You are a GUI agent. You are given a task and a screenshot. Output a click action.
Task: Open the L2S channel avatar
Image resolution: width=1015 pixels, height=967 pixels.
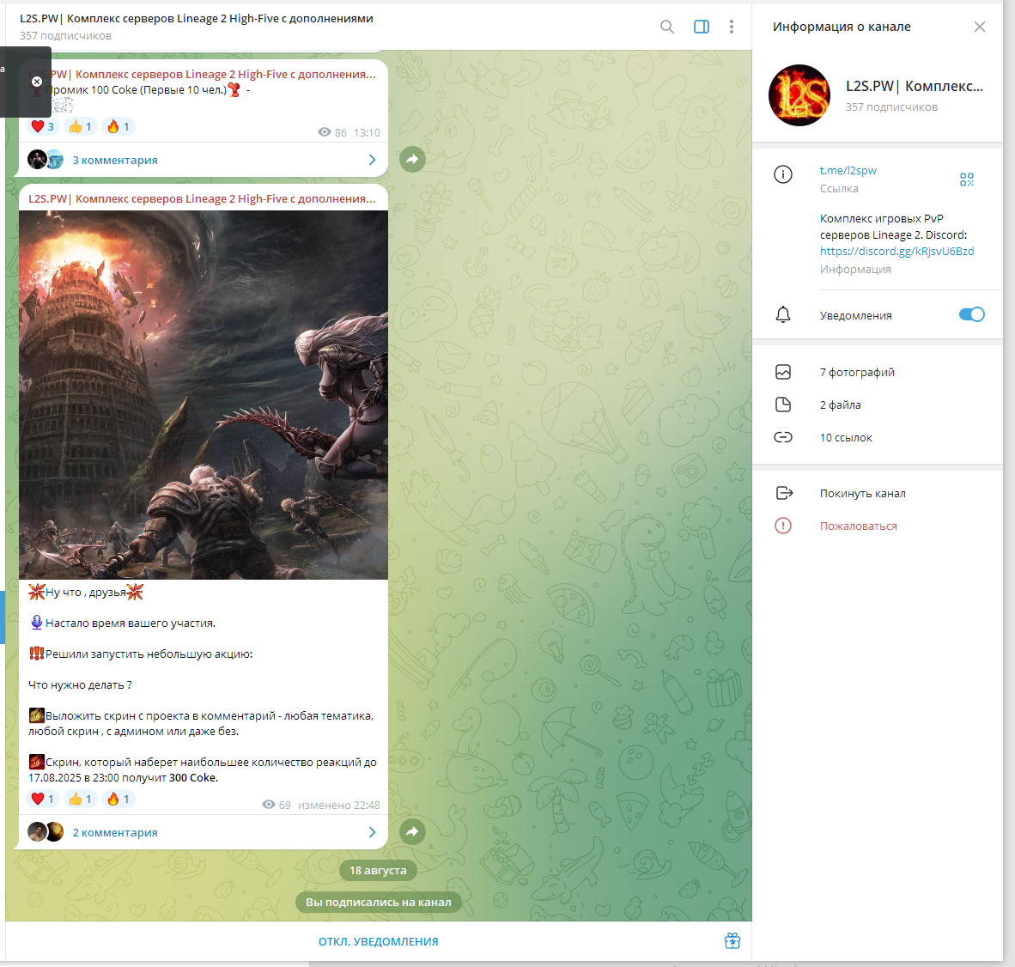pyautogui.click(x=799, y=95)
